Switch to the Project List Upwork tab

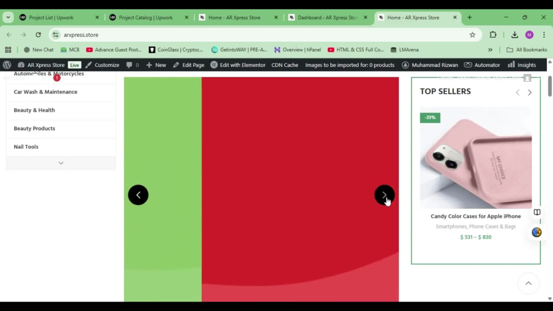coord(51,17)
